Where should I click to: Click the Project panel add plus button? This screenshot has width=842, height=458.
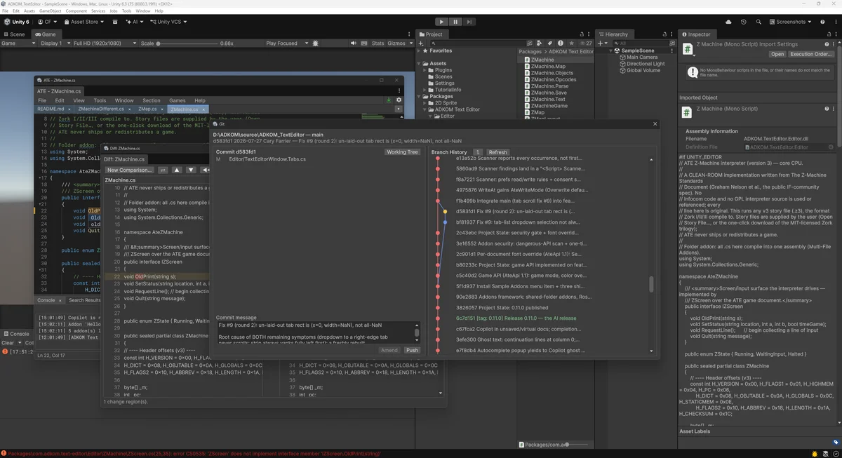point(421,43)
